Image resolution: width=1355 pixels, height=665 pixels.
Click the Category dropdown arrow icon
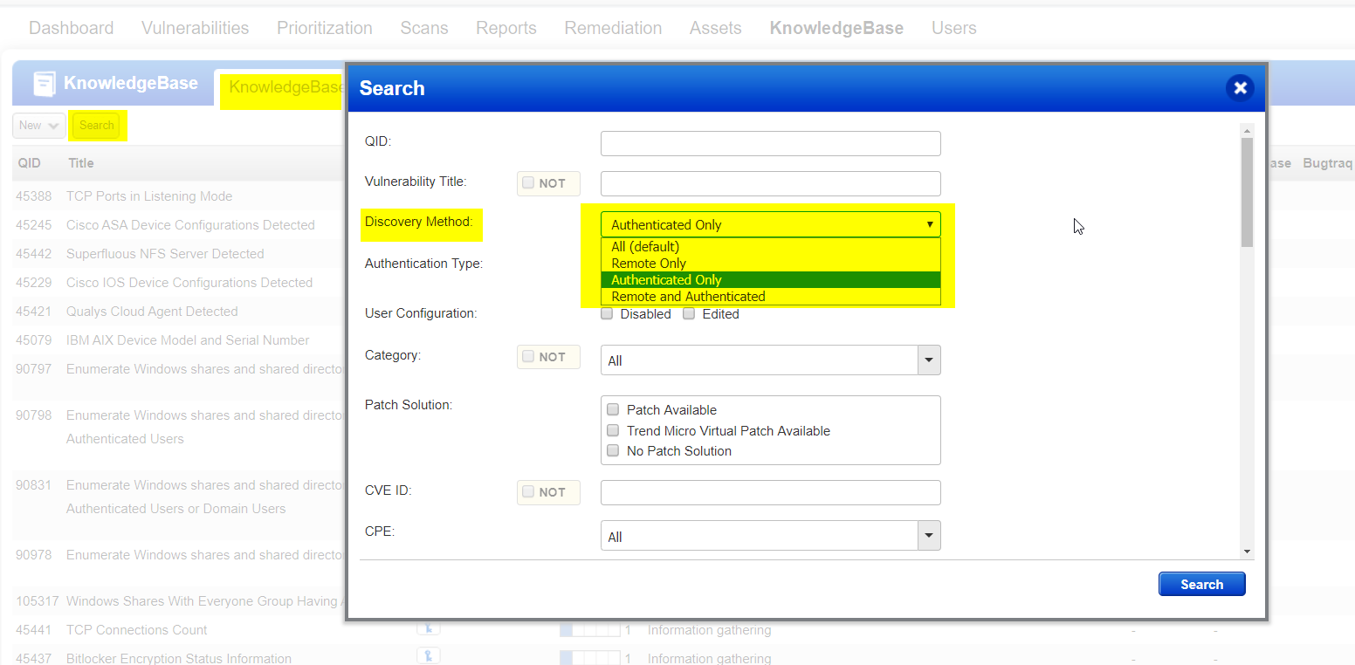click(928, 360)
